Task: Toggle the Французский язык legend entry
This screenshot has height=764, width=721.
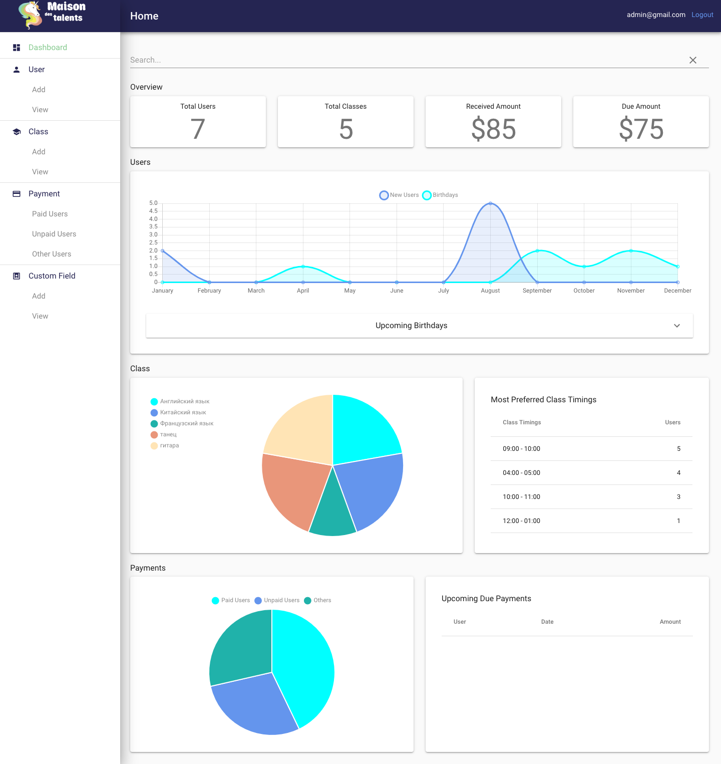Action: click(182, 423)
